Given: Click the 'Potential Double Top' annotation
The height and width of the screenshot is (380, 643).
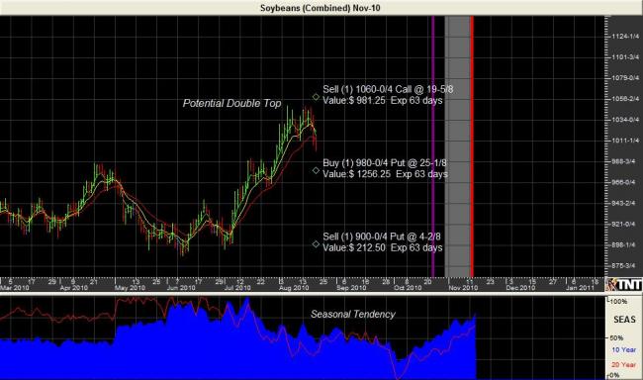Looking at the screenshot, I should [232, 103].
